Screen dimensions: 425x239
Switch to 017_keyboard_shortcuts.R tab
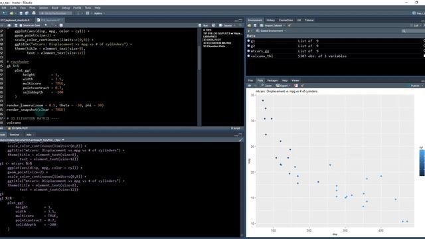click(15, 20)
